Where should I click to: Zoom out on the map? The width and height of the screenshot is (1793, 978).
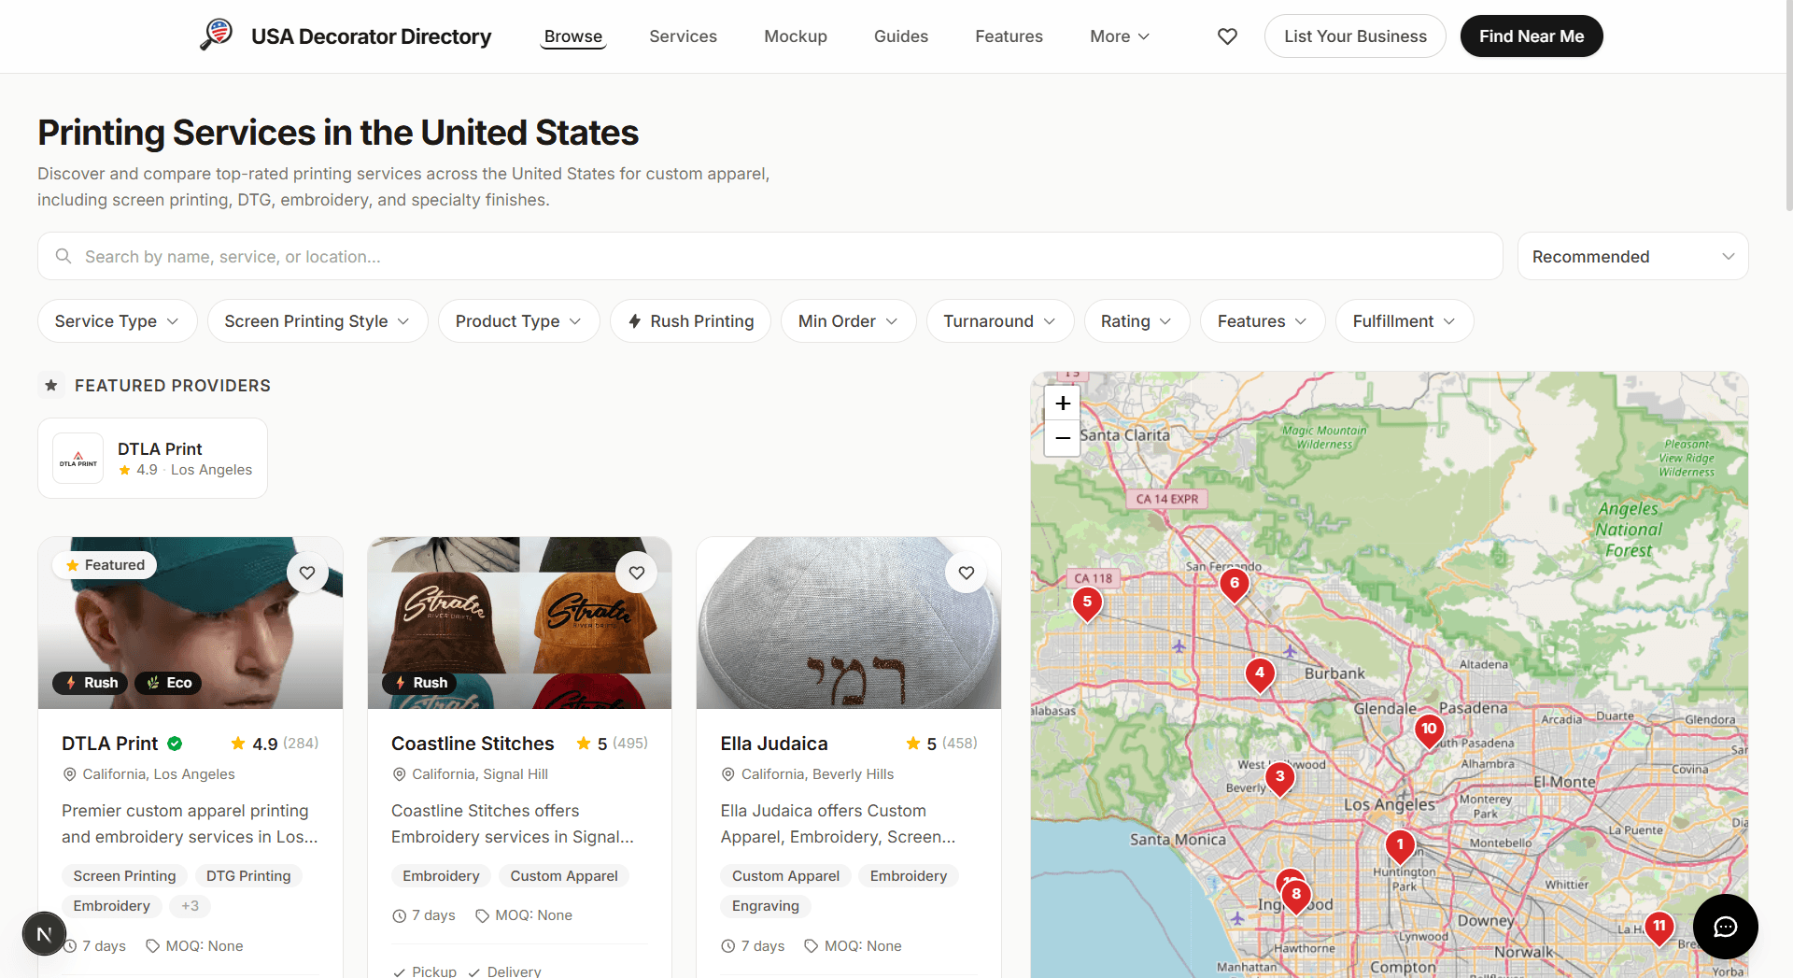tap(1063, 438)
